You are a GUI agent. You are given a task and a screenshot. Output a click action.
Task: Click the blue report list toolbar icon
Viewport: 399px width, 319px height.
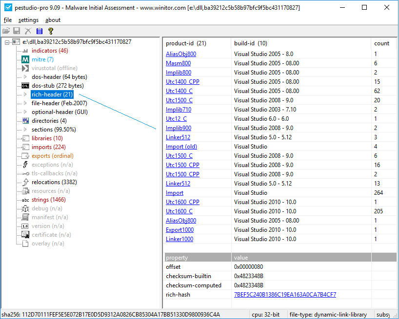pyautogui.click(x=39, y=31)
